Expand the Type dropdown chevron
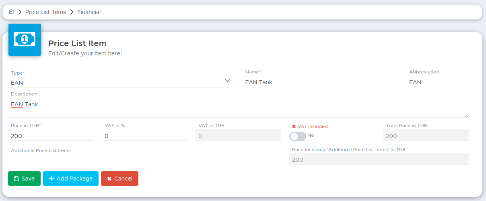The width and height of the screenshot is (486, 201). pos(228,81)
